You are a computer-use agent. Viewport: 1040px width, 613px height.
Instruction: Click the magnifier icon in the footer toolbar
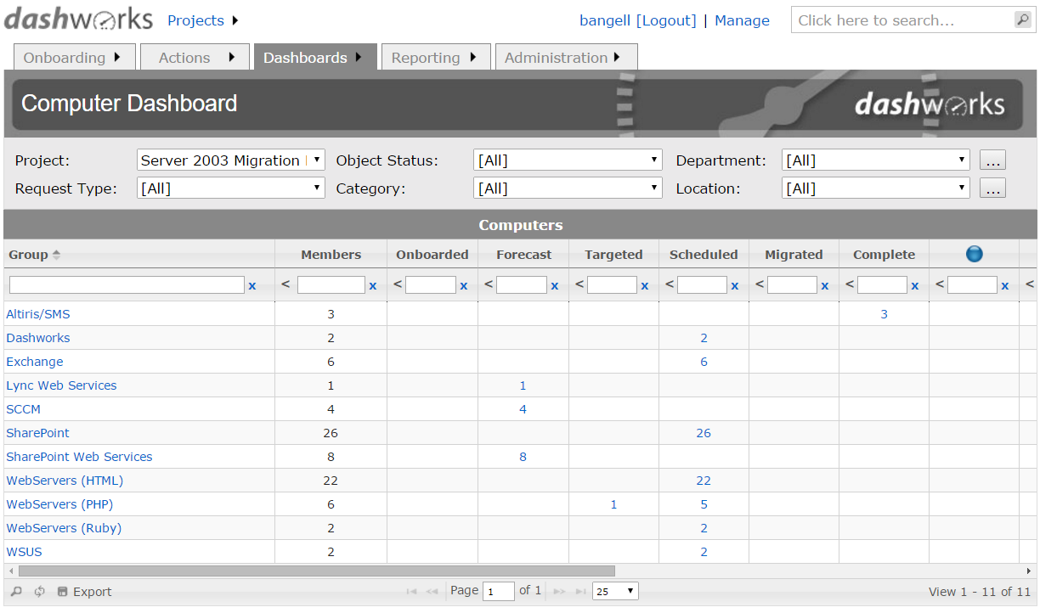tap(17, 591)
